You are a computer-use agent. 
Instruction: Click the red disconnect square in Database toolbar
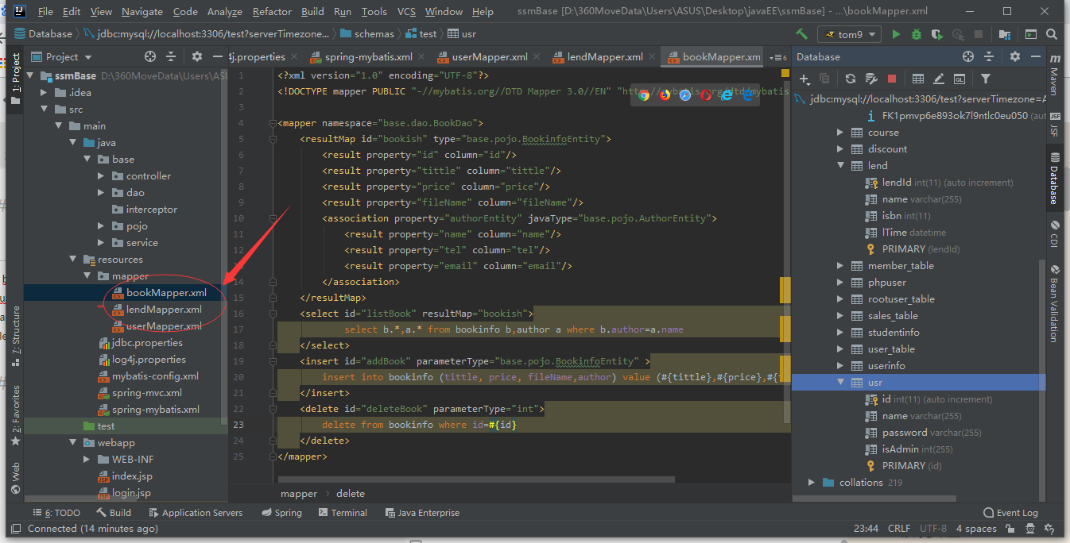tap(892, 79)
